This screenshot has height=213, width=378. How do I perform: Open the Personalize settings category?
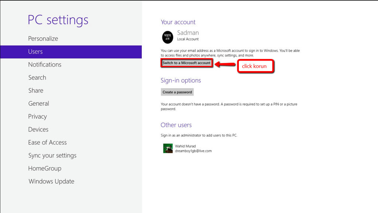[x=43, y=39]
